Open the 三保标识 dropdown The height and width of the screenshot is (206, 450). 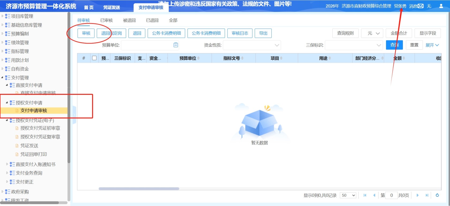coord(354,45)
